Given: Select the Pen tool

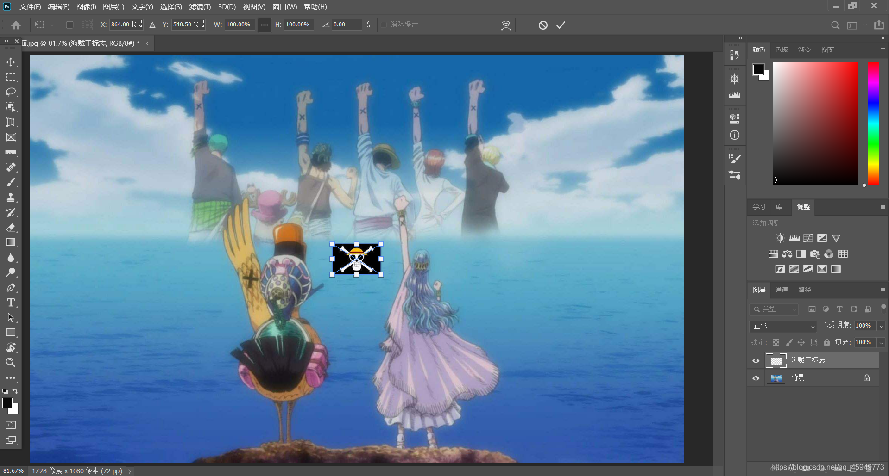Looking at the screenshot, I should pos(11,288).
